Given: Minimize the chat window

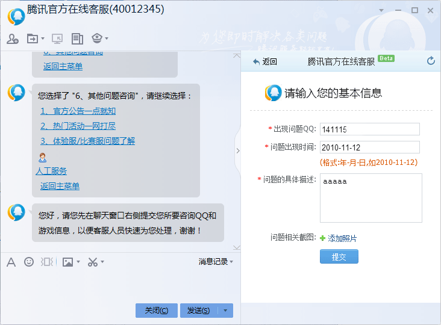Looking at the screenshot, I should point(398,10).
